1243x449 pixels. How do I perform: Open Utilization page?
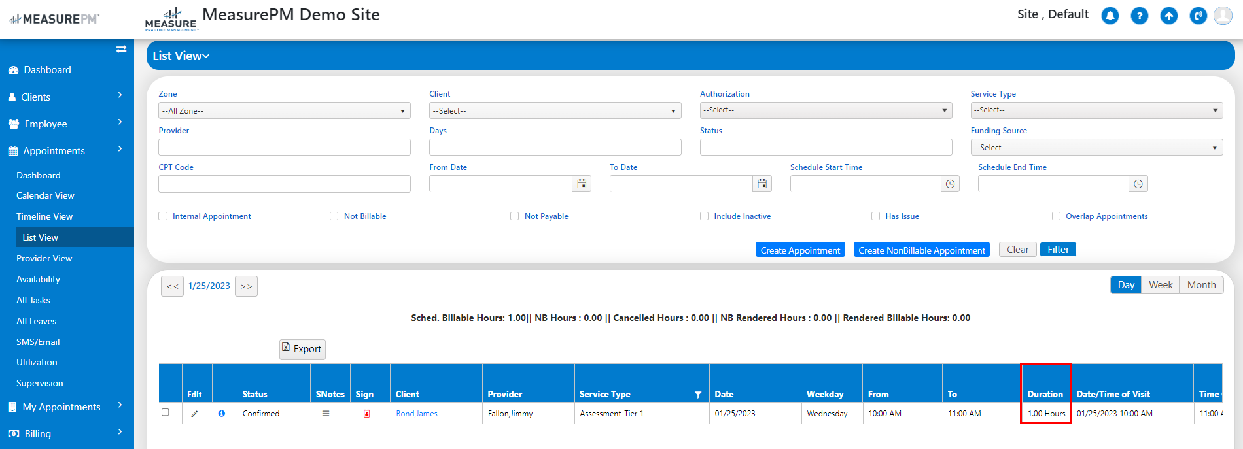(37, 362)
